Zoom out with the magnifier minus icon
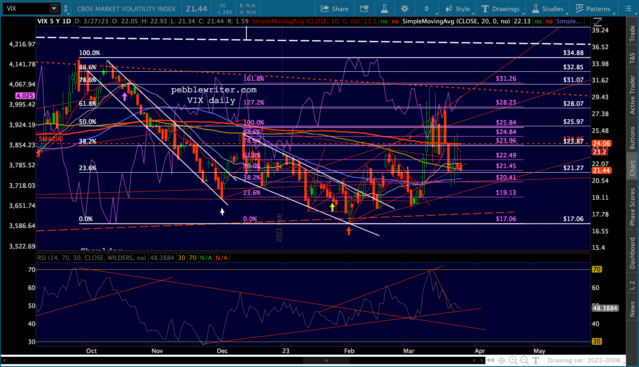Screen dimensions: 639x367 pos(525,361)
